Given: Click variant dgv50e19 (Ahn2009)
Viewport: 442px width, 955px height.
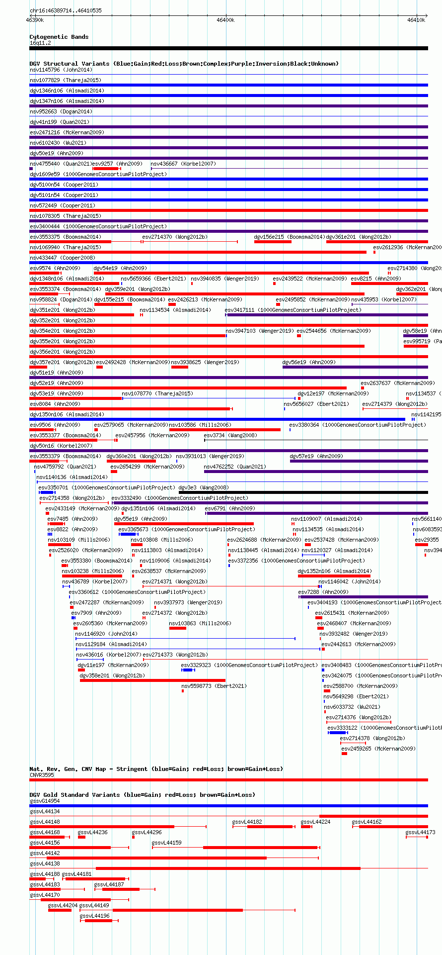Looking at the screenshot, I should point(57,153).
